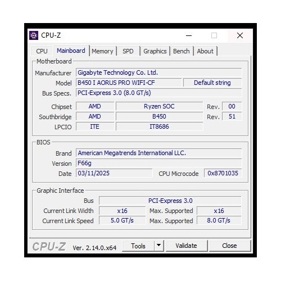This screenshot has width=281, height=281.
Task: Click the Bus Specs value PCI-Express 3.0 (8.0 GT/s)
Action: tap(159, 93)
